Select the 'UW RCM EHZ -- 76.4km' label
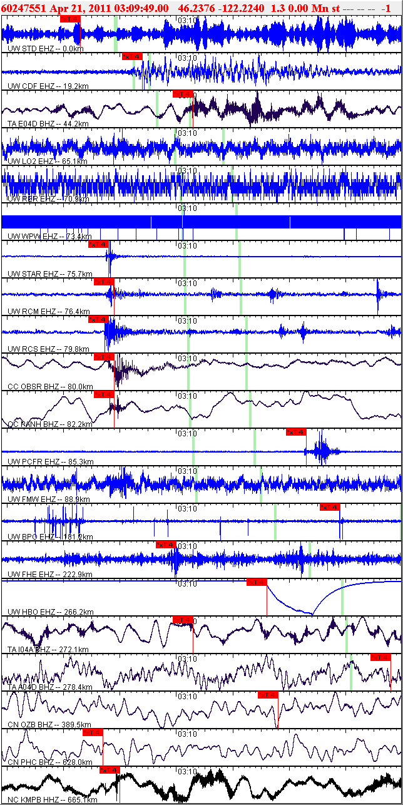403x805 pixels. coord(49,311)
